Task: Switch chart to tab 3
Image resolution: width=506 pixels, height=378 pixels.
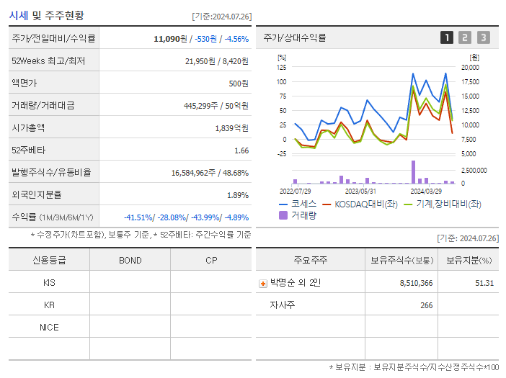Action: tap(484, 37)
